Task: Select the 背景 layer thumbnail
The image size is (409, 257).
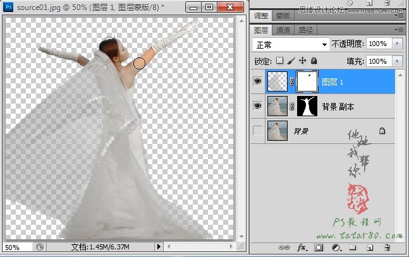Action: point(278,131)
